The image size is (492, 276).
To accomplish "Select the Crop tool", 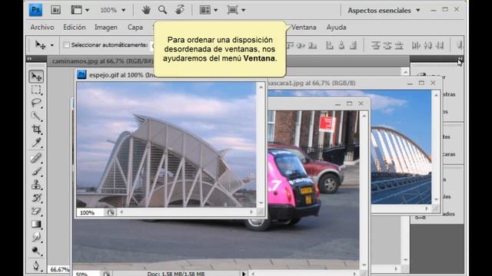I will tap(36, 130).
